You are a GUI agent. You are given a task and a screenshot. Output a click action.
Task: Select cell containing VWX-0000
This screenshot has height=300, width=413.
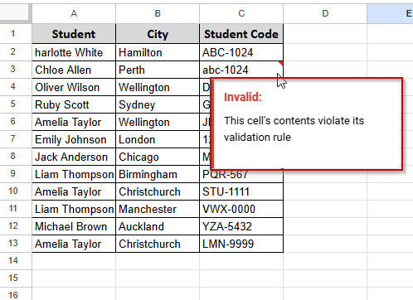241,209
